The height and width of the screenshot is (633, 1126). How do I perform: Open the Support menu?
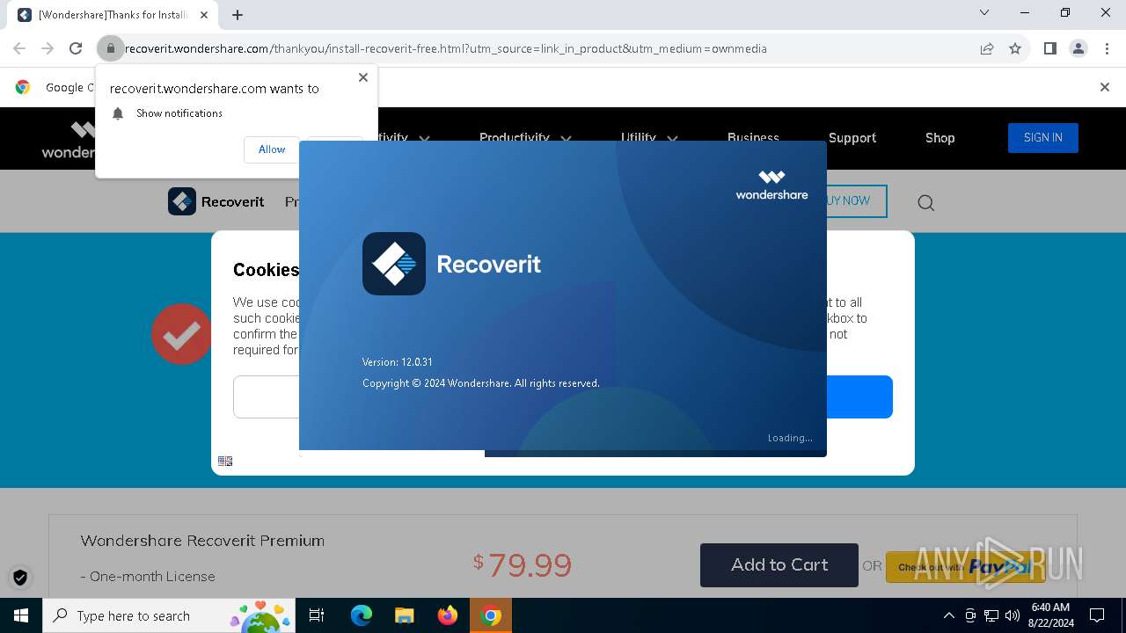pos(852,138)
